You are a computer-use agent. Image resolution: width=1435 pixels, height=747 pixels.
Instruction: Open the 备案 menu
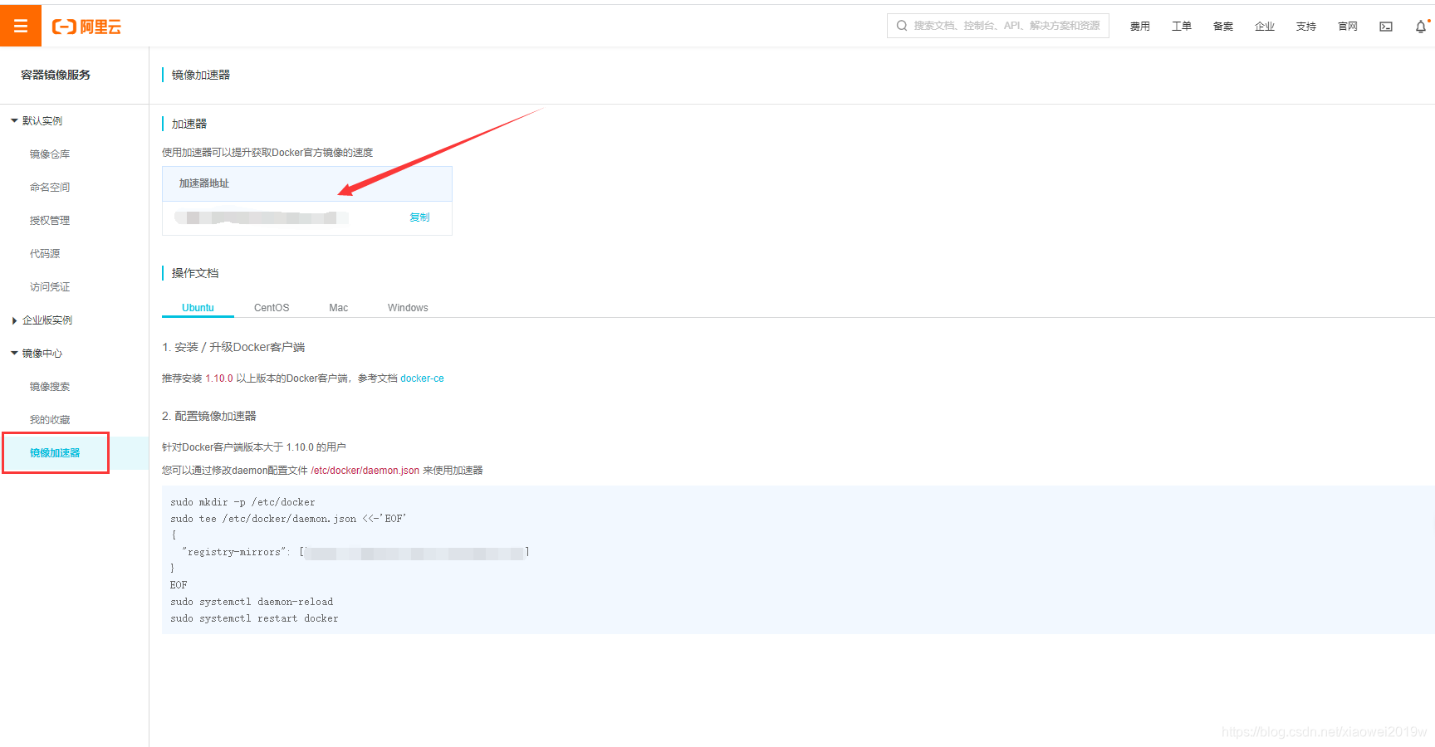tap(1223, 27)
